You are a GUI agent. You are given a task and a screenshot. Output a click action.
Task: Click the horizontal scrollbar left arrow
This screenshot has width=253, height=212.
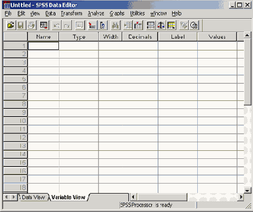[133, 197]
